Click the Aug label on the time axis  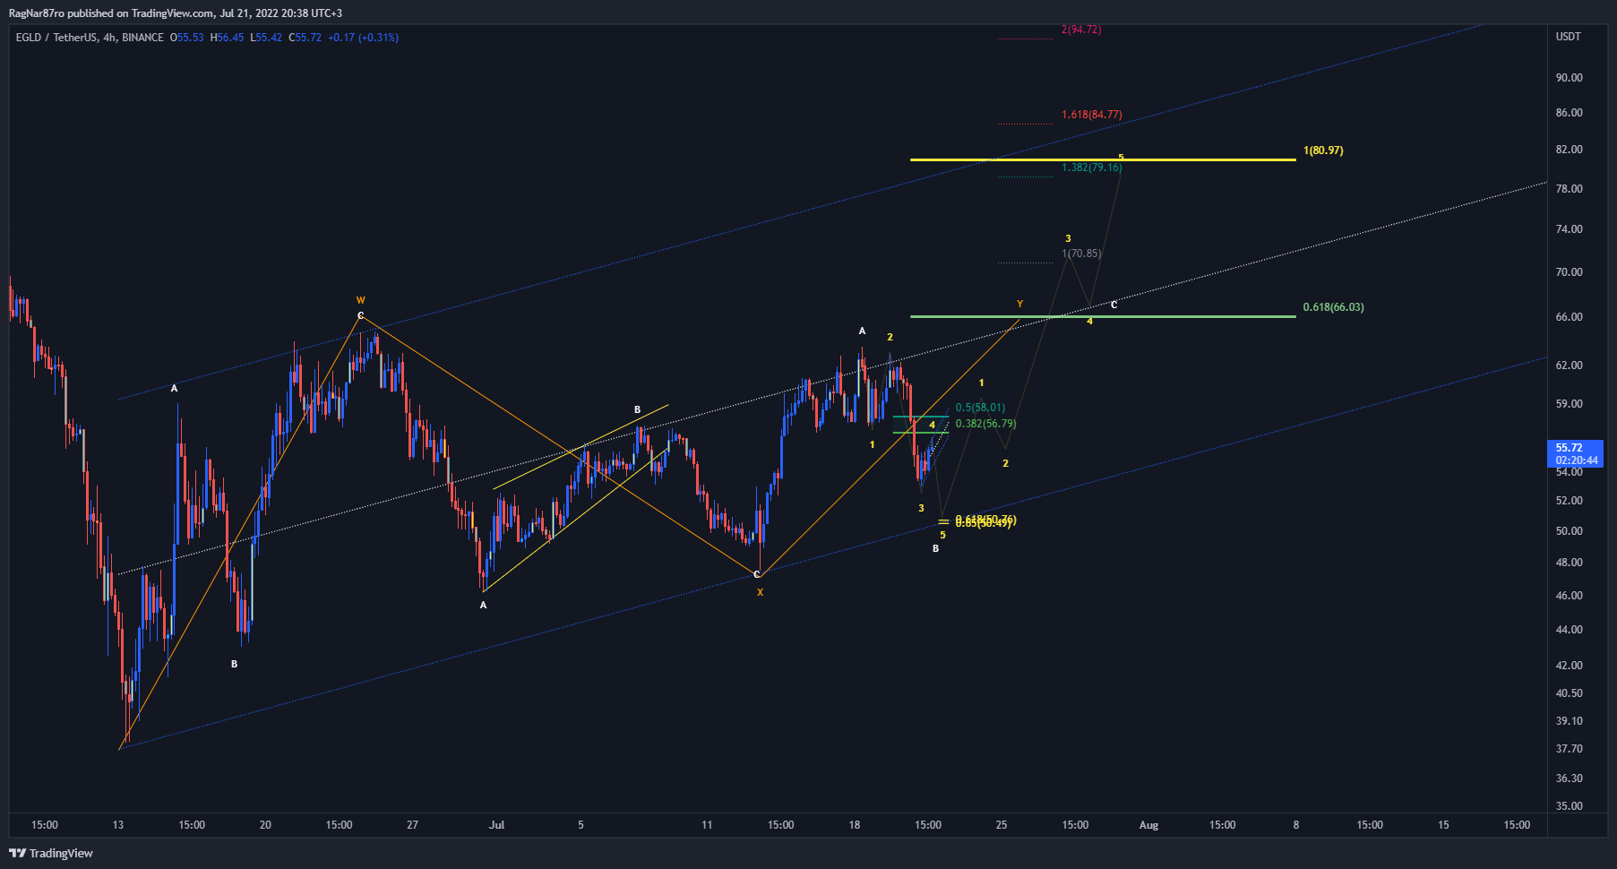1148,825
